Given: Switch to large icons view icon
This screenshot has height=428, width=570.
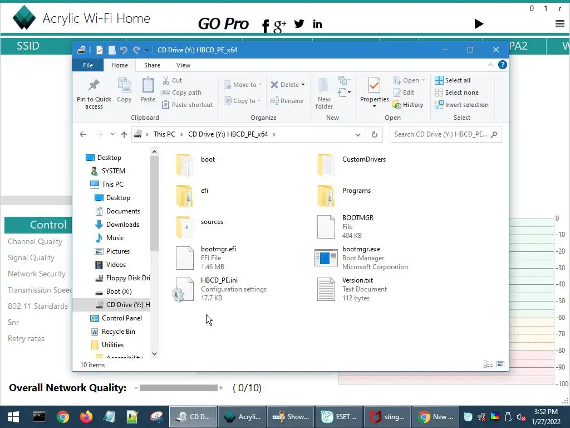Looking at the screenshot, I should (500, 364).
